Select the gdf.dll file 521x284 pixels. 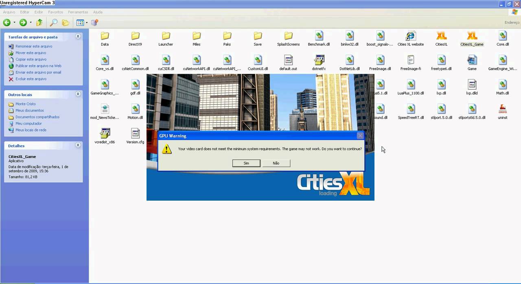(135, 88)
